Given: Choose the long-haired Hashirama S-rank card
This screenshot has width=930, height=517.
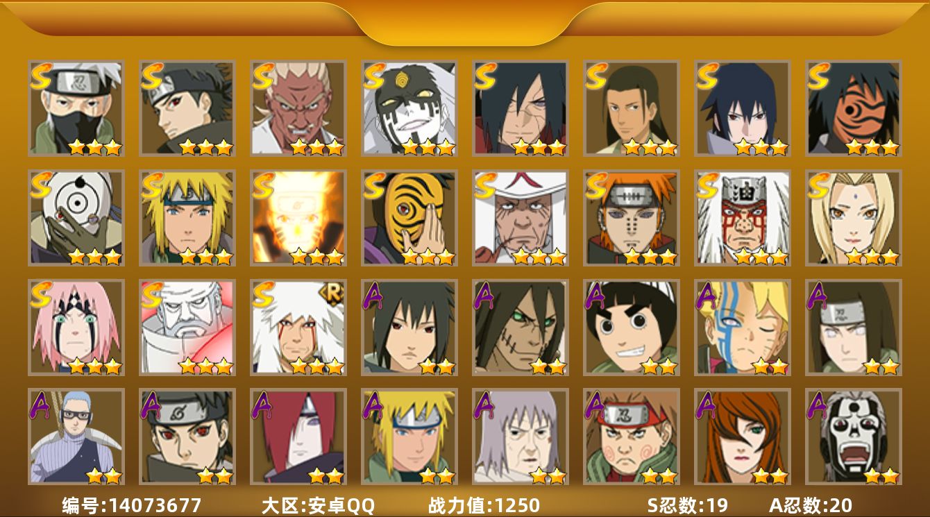Looking at the screenshot, I should [x=632, y=108].
